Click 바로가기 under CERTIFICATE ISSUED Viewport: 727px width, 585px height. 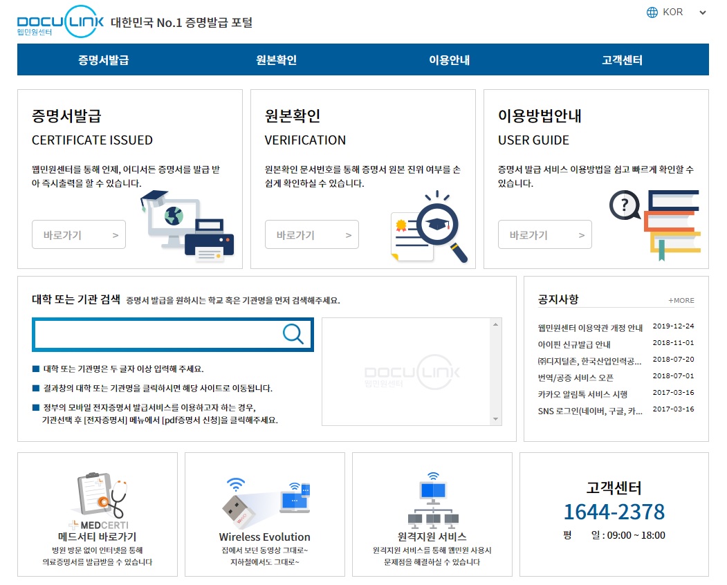click(78, 234)
